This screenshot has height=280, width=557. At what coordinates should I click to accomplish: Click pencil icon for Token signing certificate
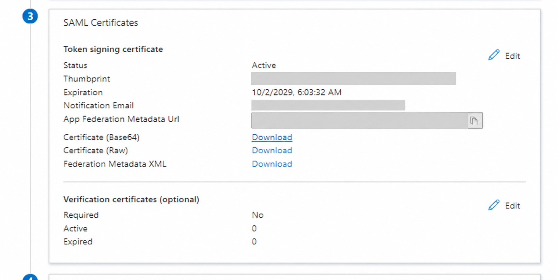click(494, 55)
